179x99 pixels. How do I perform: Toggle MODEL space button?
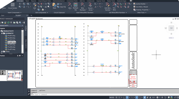click(112, 97)
